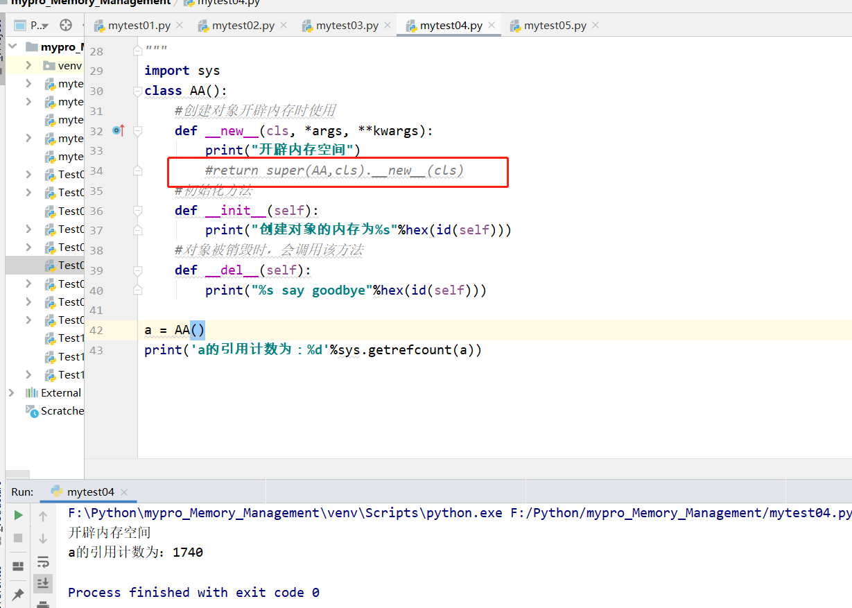Toggle Soft-Wrap in the Run console
This screenshot has width=852, height=608.
click(x=43, y=561)
